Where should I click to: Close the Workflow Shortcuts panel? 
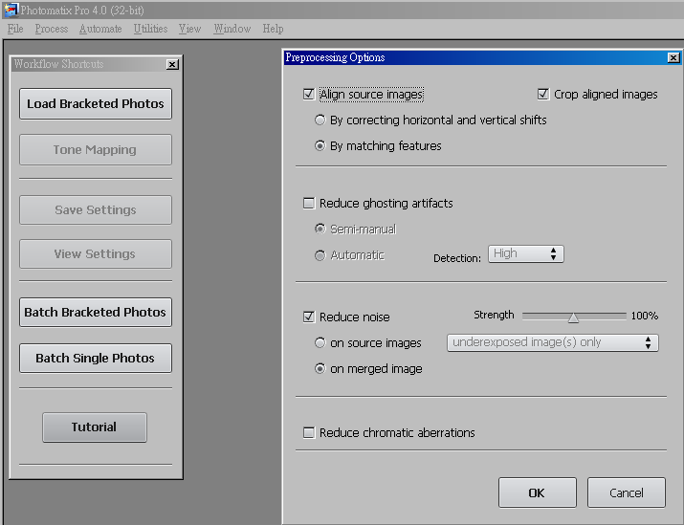click(x=172, y=64)
